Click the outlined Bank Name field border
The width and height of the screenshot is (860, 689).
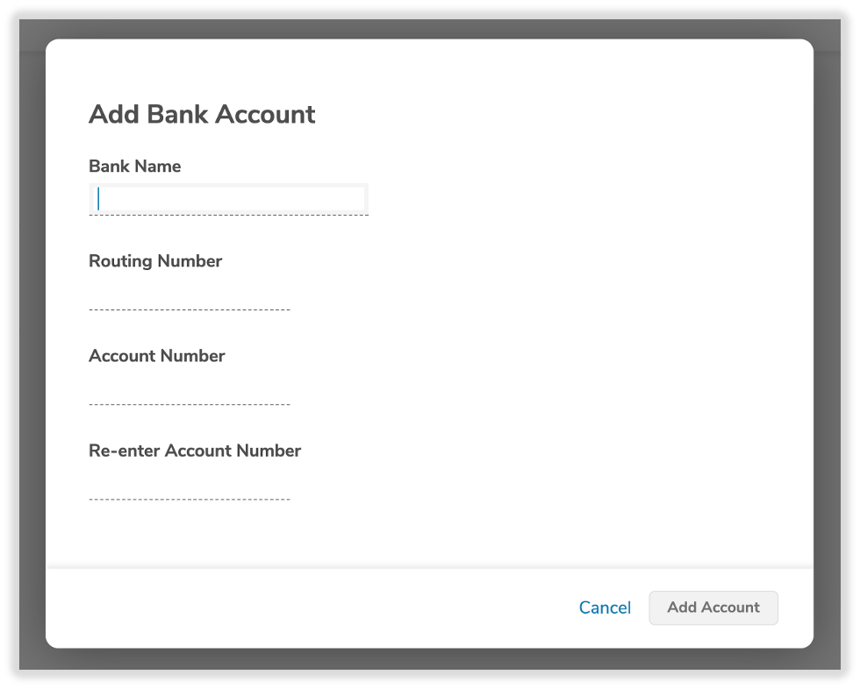click(x=228, y=184)
